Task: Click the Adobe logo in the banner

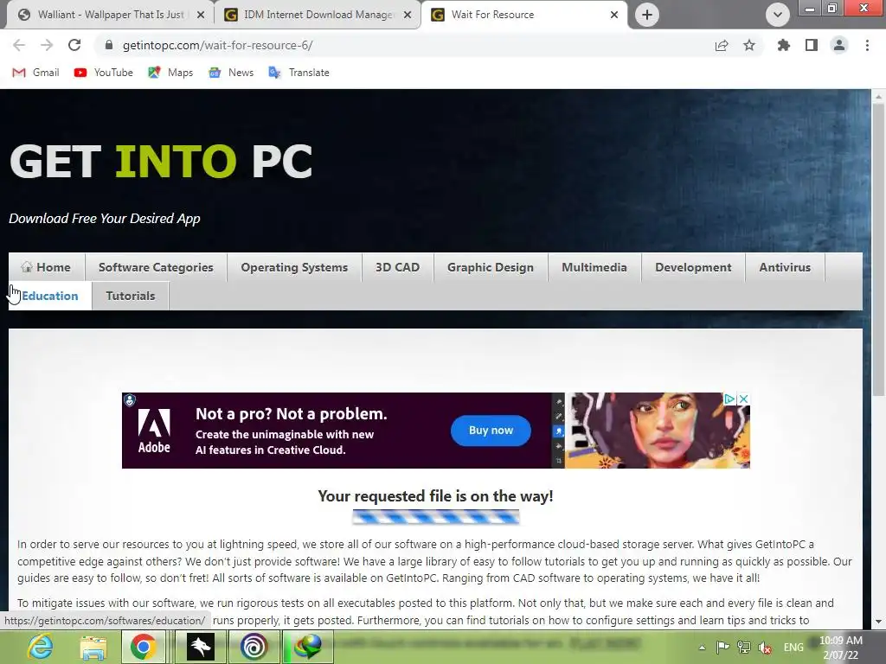Action: 154,431
